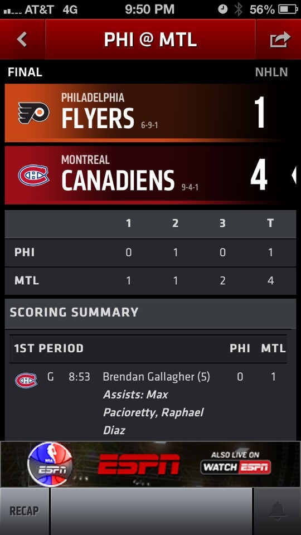Tap the winner arrow beside Canadiens score
The width and height of the screenshot is (301, 535).
pyautogui.click(x=294, y=176)
